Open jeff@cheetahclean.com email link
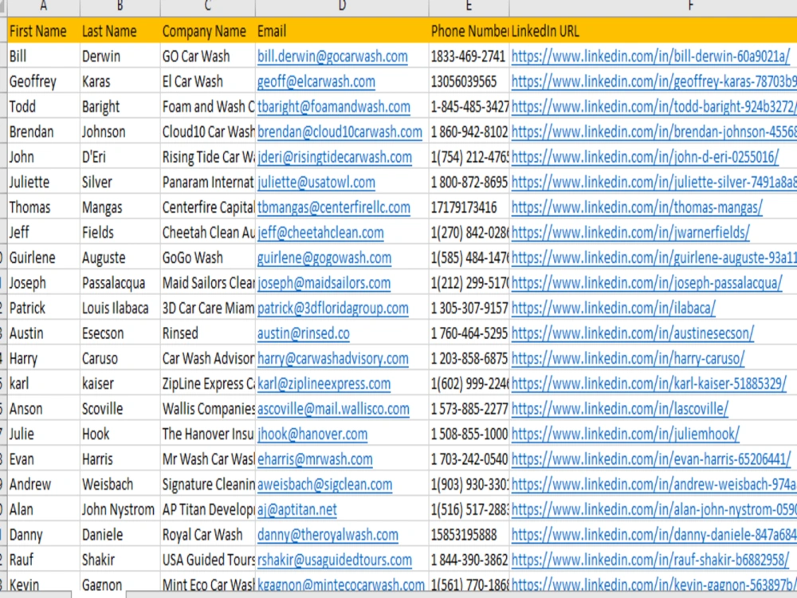The height and width of the screenshot is (598, 797). tap(320, 233)
